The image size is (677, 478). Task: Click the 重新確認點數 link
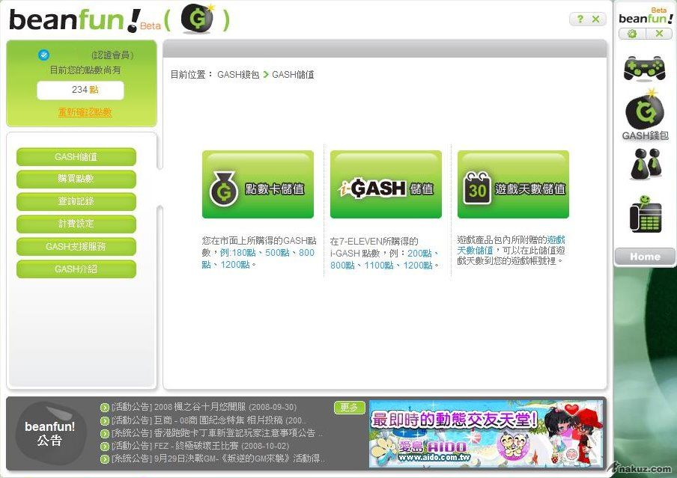pyautogui.click(x=85, y=113)
